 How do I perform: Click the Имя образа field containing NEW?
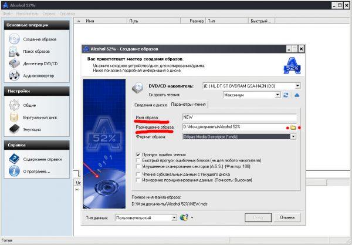click(x=239, y=117)
